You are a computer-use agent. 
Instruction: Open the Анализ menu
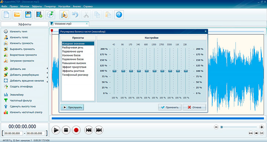pos(77,6)
